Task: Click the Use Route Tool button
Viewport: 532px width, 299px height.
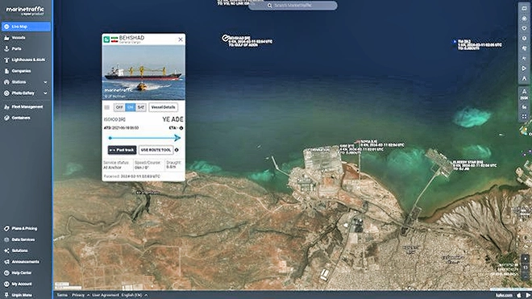Action: (156, 150)
